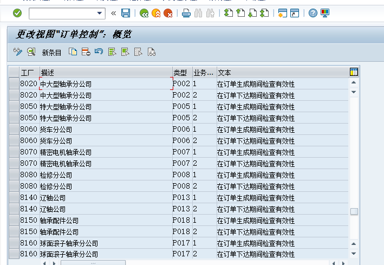Click 在订单下达期间检查有效性 in the 8150 row
The width and height of the screenshot is (384, 265).
coord(256,232)
